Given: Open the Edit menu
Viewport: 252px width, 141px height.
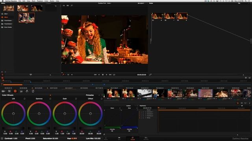Looking at the screenshot, I should click(x=24, y=1).
